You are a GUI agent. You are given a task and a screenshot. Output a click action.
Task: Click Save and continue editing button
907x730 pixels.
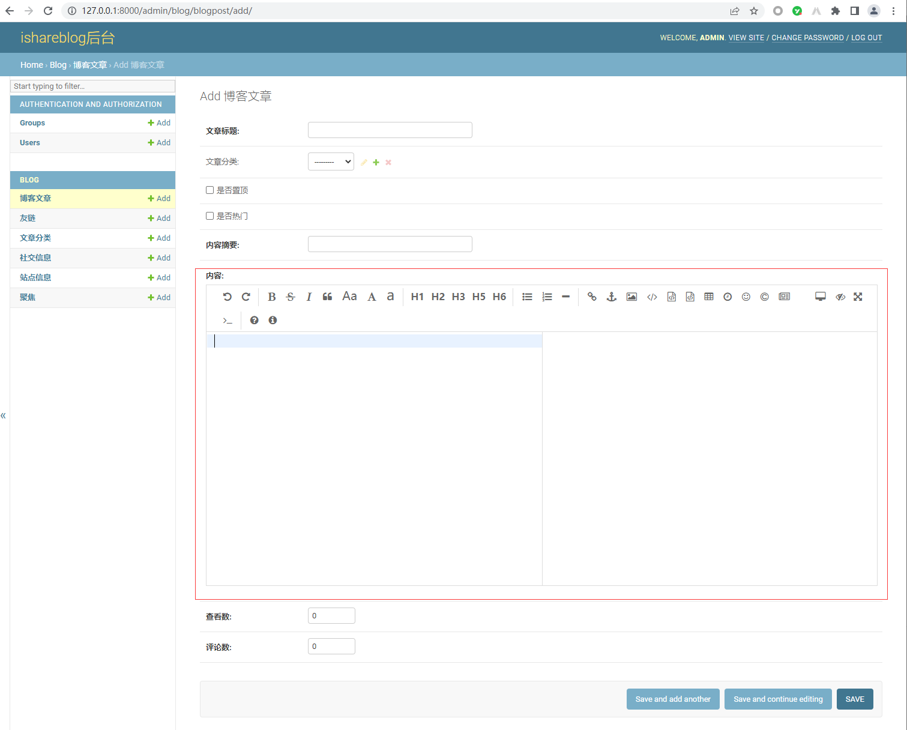pyautogui.click(x=777, y=699)
